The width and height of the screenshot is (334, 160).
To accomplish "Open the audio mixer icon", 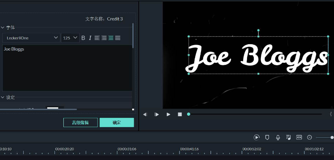I will pos(289,138).
